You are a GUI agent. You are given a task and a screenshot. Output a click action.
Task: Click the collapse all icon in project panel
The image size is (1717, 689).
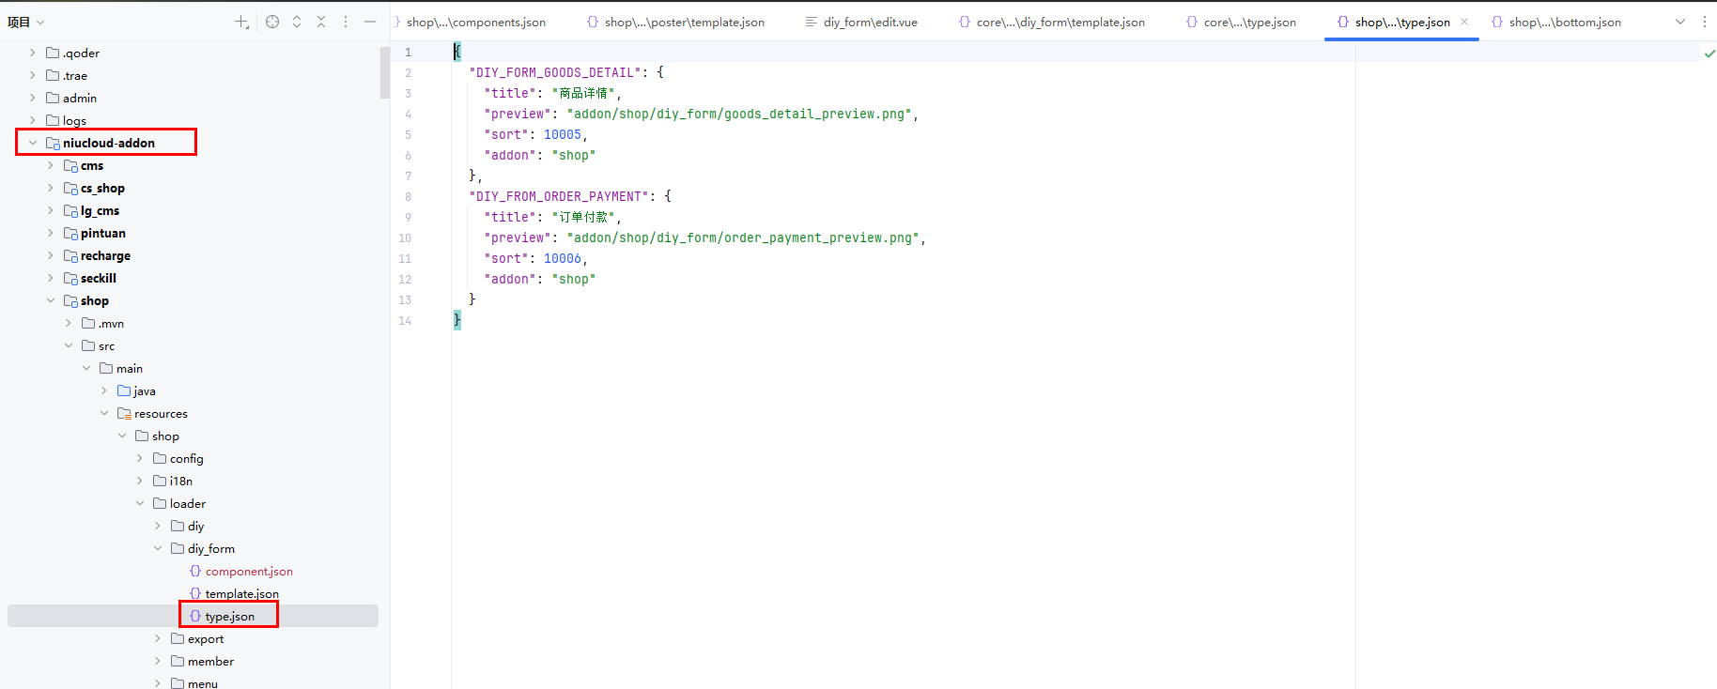[321, 22]
